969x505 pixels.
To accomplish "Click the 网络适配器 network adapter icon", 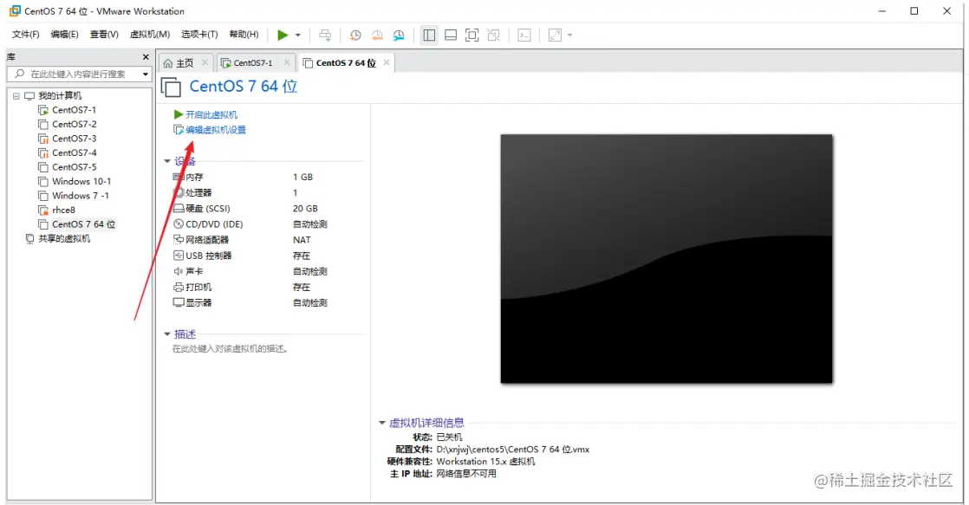I will (x=179, y=240).
